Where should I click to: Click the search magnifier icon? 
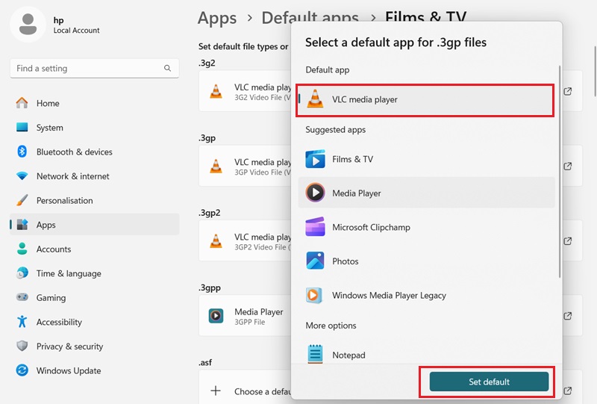click(167, 68)
